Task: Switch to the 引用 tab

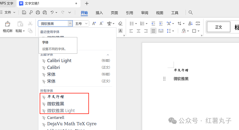Action: 129,13
